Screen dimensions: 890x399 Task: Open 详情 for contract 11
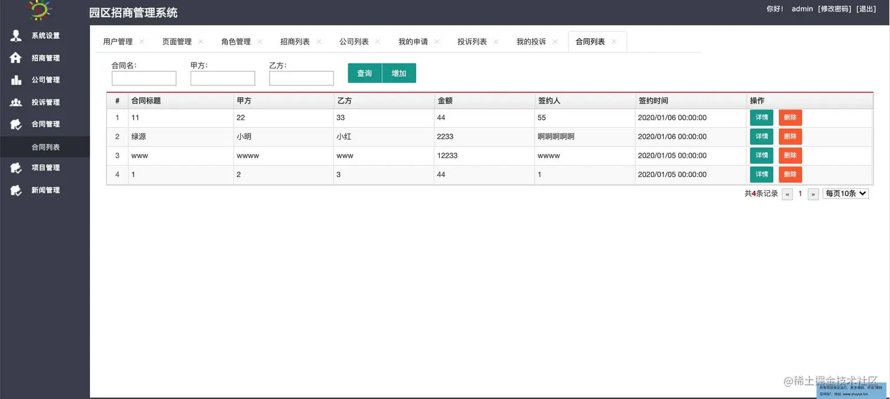point(762,118)
